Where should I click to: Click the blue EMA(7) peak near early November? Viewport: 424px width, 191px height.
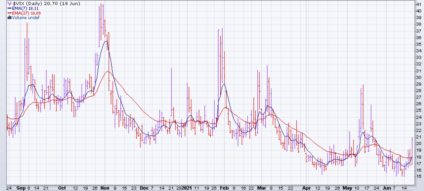coord(107,41)
